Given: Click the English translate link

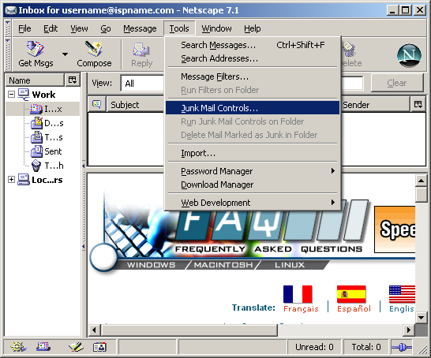Looking at the screenshot, I should [401, 309].
